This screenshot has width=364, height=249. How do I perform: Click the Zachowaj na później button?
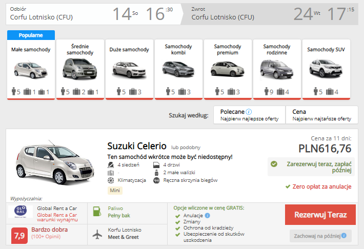[320, 236]
